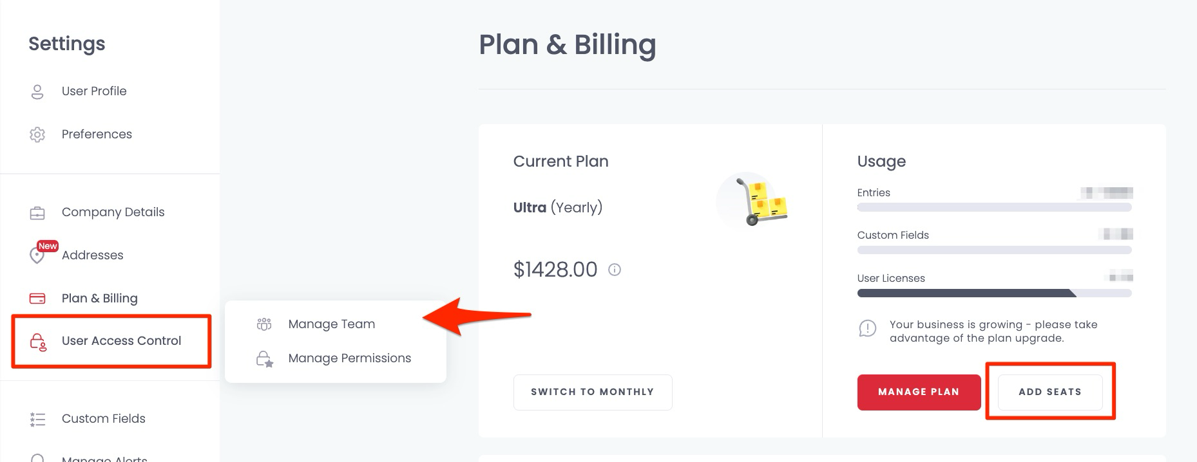Click the upgrade notice exclamation icon

pyautogui.click(x=868, y=329)
